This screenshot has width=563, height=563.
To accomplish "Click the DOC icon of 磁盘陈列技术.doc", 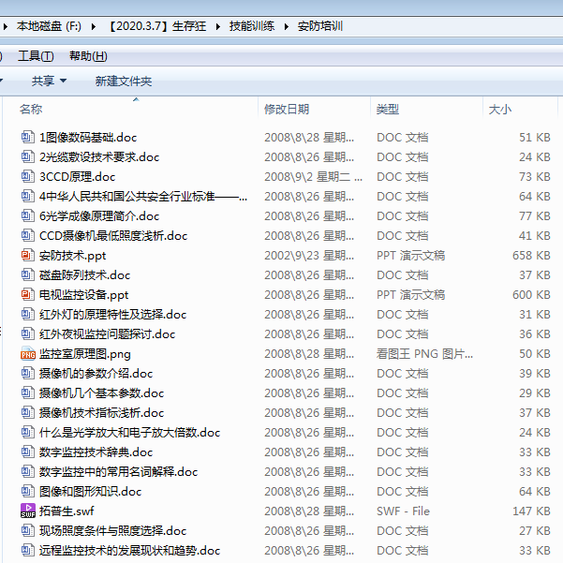I will tap(28, 275).
